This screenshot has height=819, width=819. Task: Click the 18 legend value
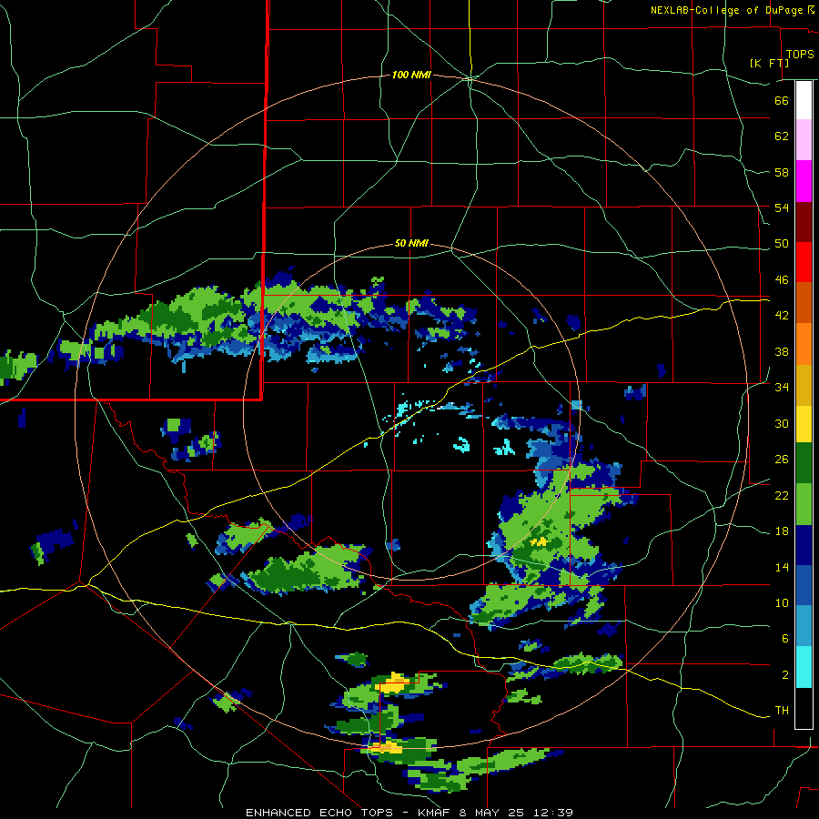click(782, 531)
